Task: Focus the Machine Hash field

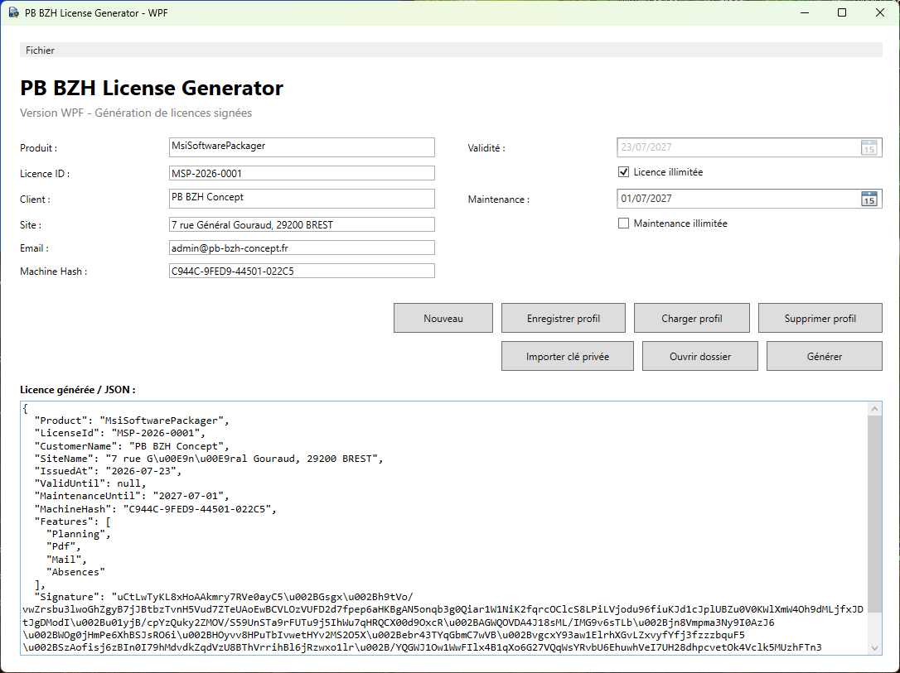Action: point(302,271)
